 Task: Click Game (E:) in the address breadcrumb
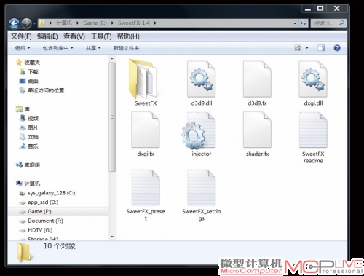[x=95, y=23]
